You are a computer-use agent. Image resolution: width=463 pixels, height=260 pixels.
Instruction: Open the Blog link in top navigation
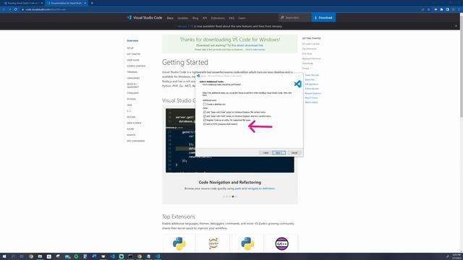point(195,18)
